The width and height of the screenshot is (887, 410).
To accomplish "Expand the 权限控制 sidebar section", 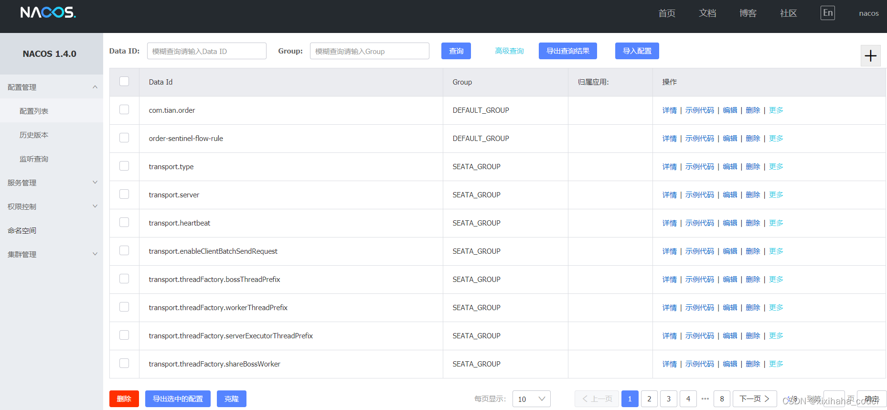I will click(52, 206).
